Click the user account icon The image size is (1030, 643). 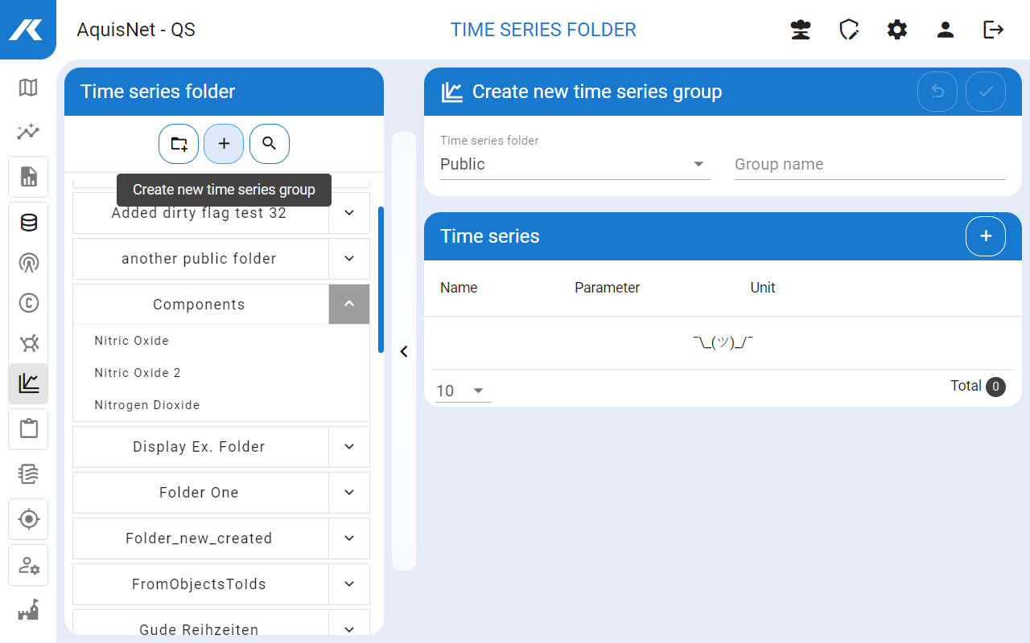pyautogui.click(x=946, y=30)
